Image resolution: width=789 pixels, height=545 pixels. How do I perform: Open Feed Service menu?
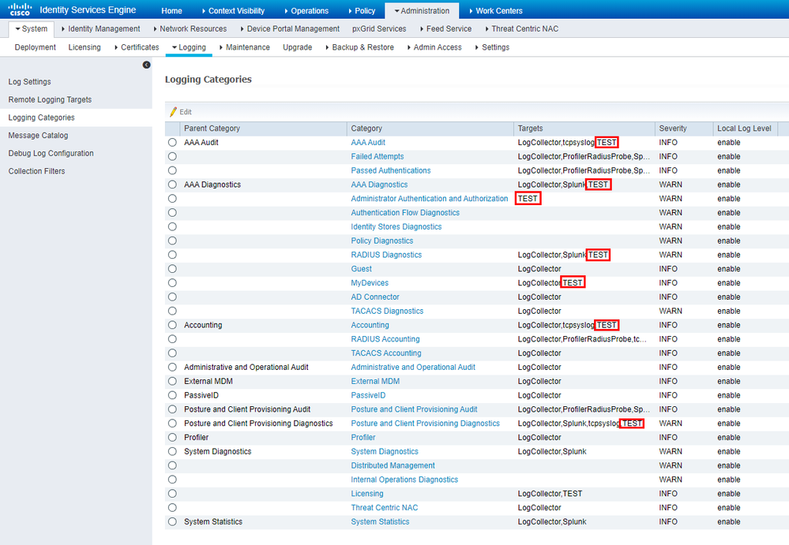point(445,28)
